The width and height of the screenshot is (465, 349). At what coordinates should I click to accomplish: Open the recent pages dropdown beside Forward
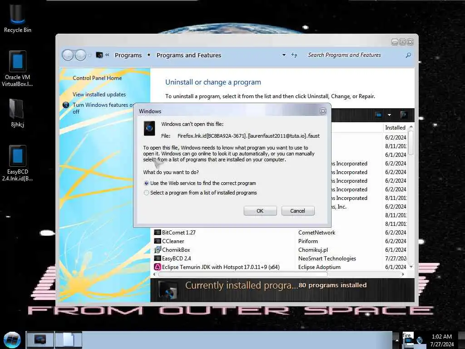coord(89,55)
